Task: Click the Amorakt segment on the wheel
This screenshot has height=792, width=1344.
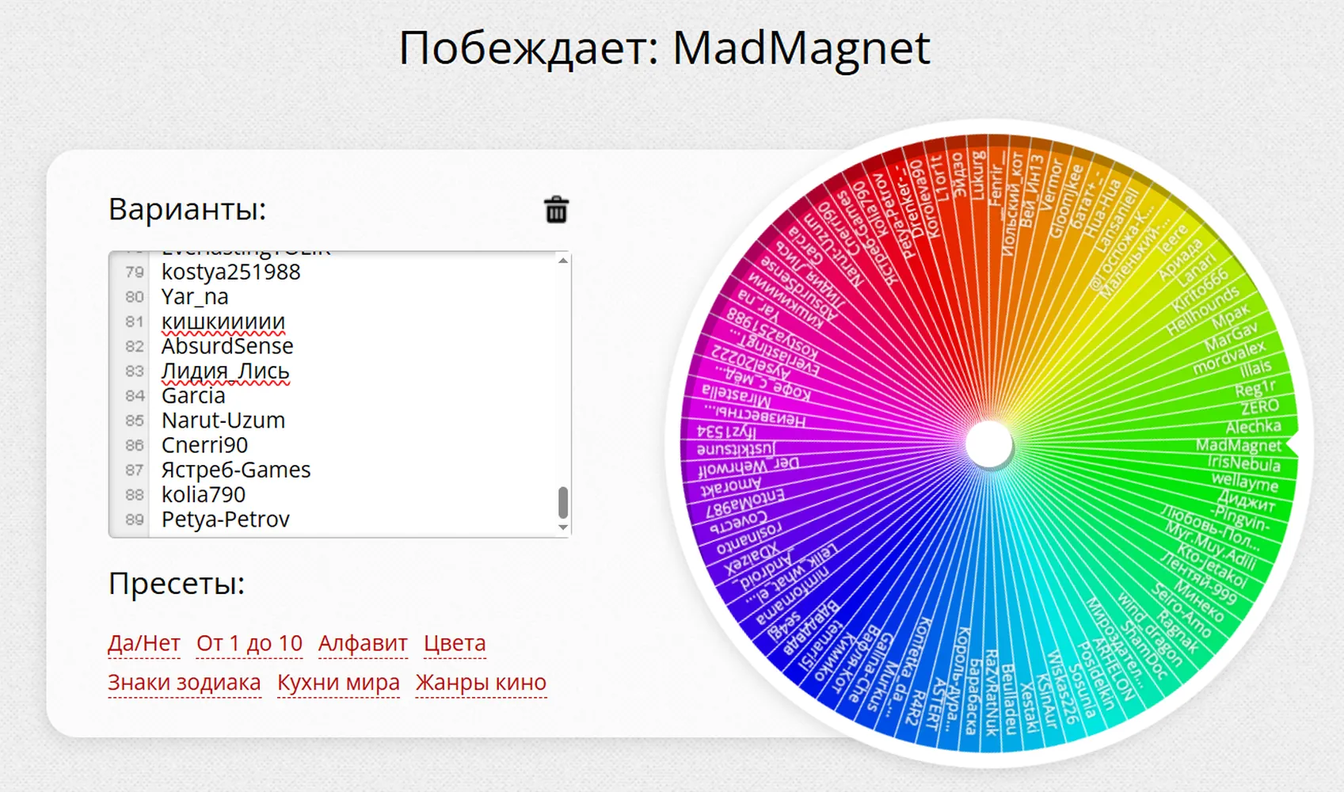Action: [x=730, y=486]
